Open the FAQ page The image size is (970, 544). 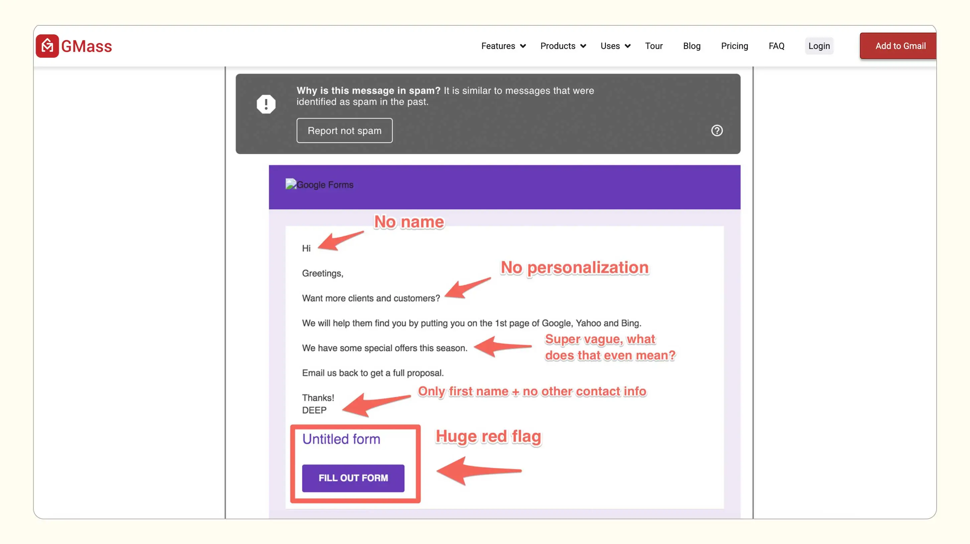(x=776, y=46)
